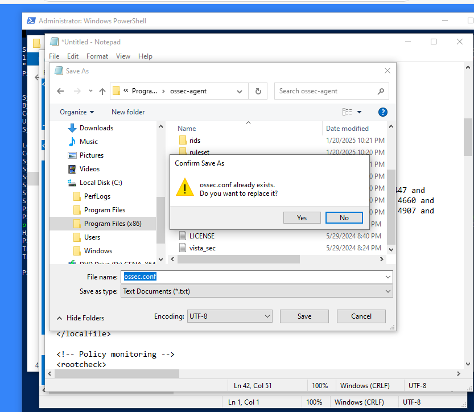Image resolution: width=474 pixels, height=412 pixels.
Task: Open the Edit menu in Notepad
Action: pos(73,56)
